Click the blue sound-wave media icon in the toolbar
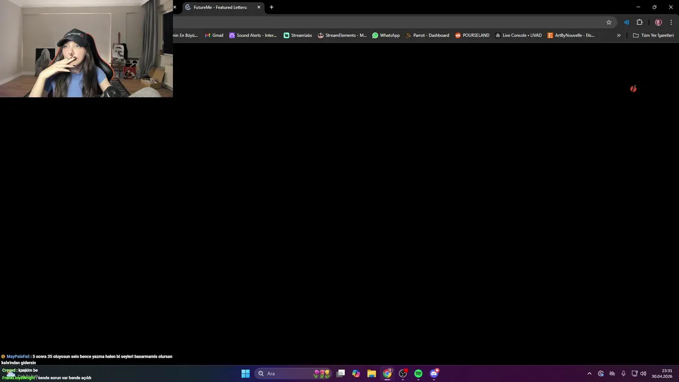This screenshot has width=679, height=382. (x=626, y=22)
